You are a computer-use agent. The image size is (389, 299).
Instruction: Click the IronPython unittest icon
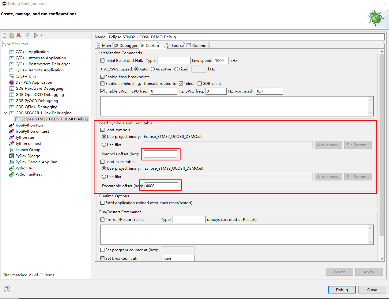[12, 131]
